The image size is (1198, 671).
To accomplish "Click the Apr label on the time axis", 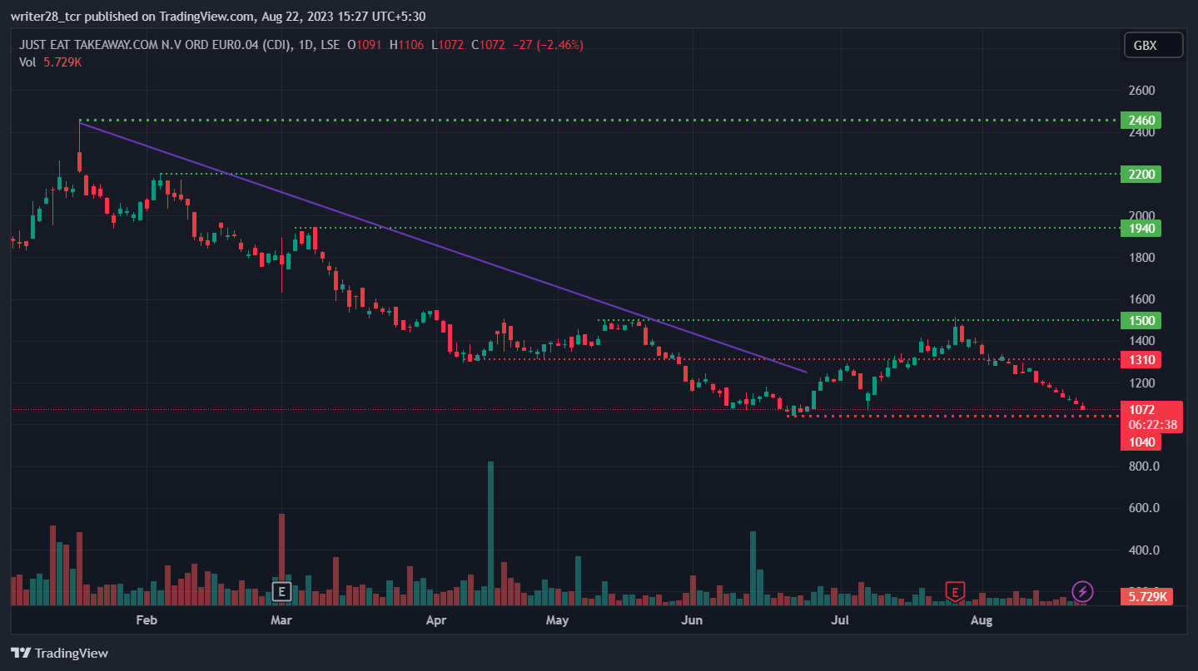I will [435, 620].
